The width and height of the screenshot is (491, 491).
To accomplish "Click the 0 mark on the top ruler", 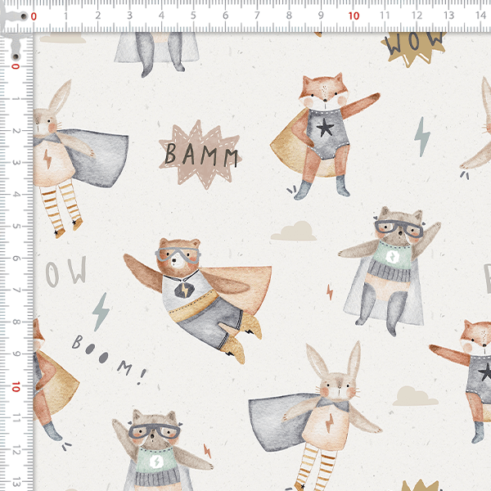I will point(34,16).
